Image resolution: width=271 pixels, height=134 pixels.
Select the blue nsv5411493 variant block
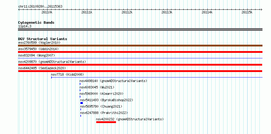(82, 103)
